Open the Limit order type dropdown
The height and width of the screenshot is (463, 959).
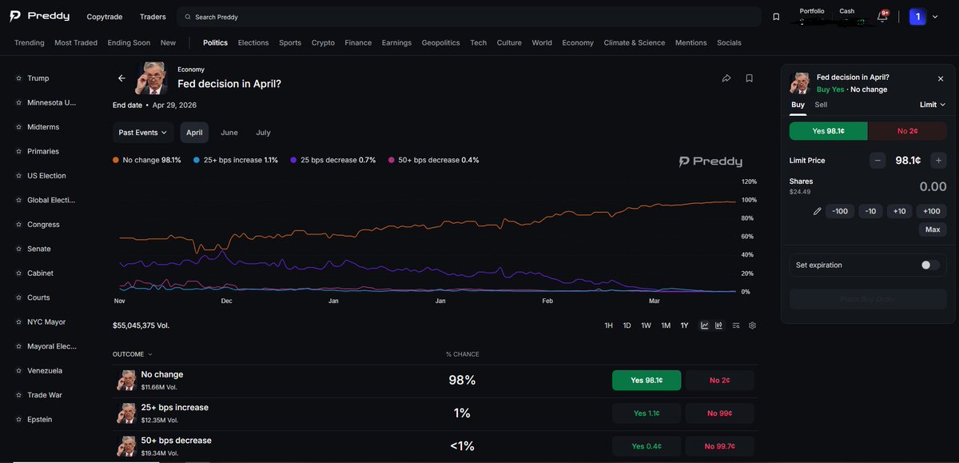coord(933,105)
